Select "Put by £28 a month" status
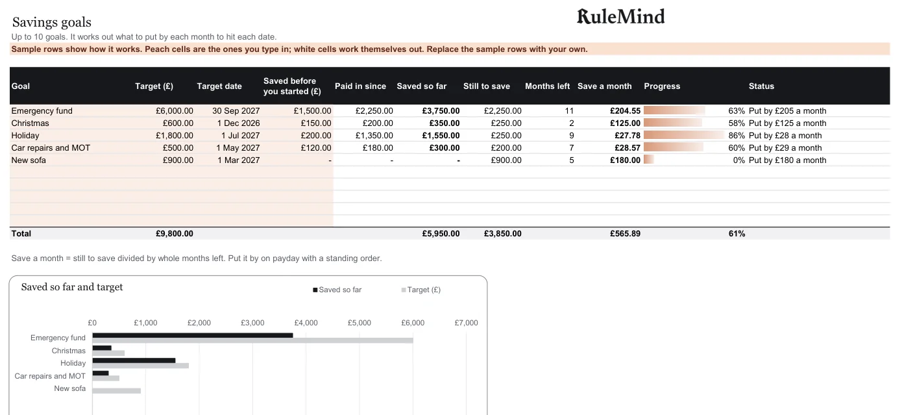Viewport: 902px width, 415px height. 785,136
